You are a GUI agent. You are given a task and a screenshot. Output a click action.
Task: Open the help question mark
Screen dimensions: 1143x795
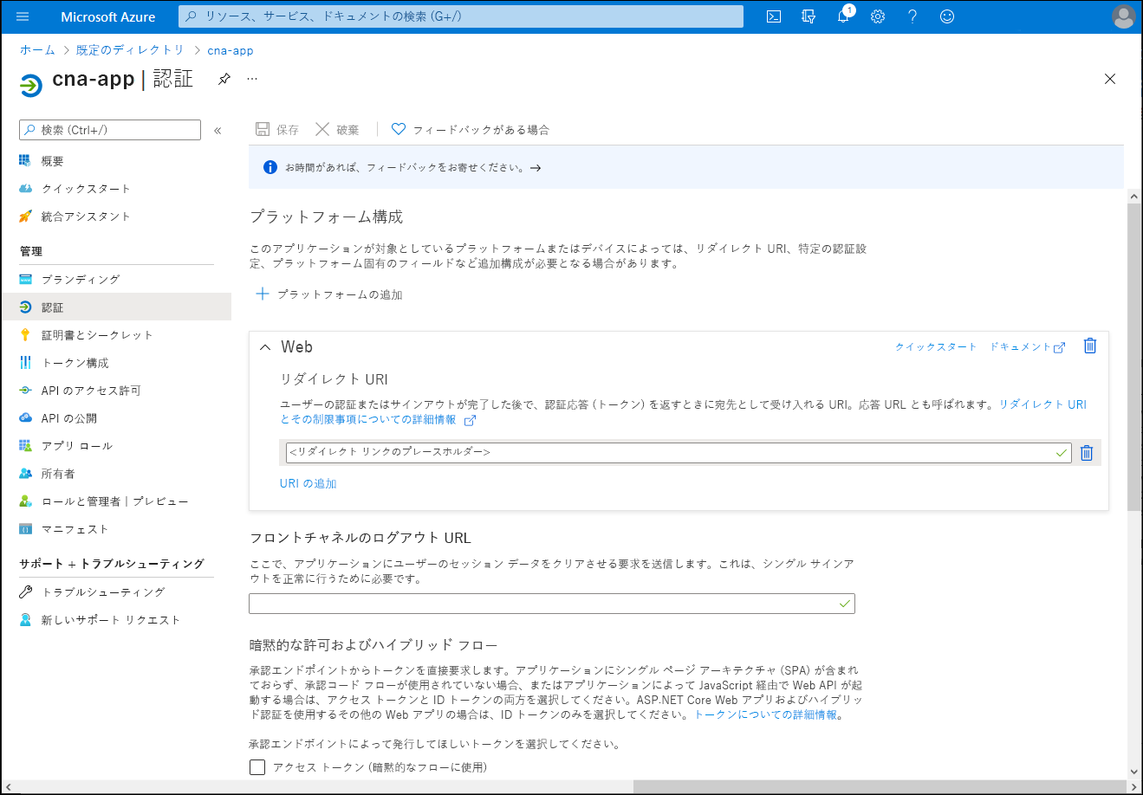912,16
